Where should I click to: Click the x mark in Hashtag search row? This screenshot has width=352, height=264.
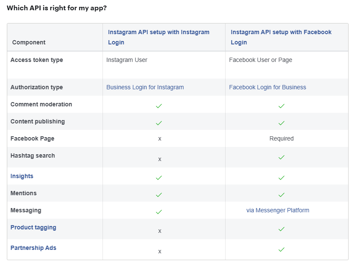tap(160, 159)
